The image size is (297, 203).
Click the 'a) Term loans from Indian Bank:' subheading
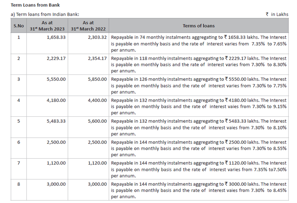point(45,14)
